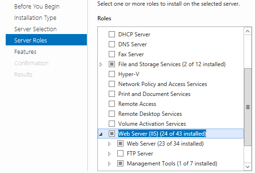The width and height of the screenshot is (255, 173).
Task: Select Network Policy and Access Services label
Action: [162, 84]
